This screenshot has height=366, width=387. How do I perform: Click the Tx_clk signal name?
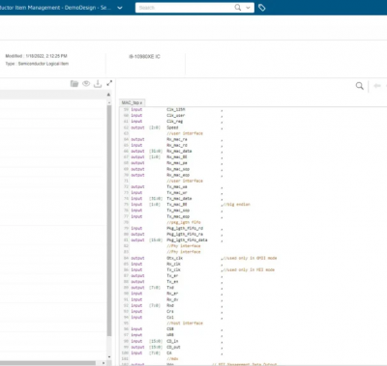click(x=173, y=269)
